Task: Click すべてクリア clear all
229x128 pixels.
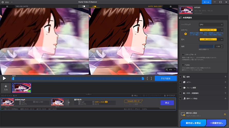Action: pos(169,95)
